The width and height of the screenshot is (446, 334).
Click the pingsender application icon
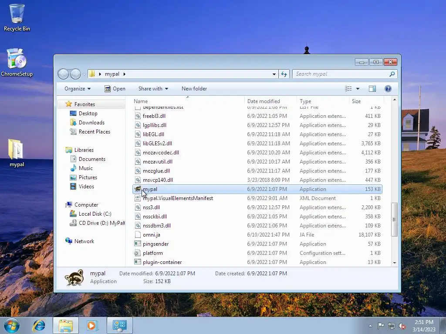click(x=138, y=244)
